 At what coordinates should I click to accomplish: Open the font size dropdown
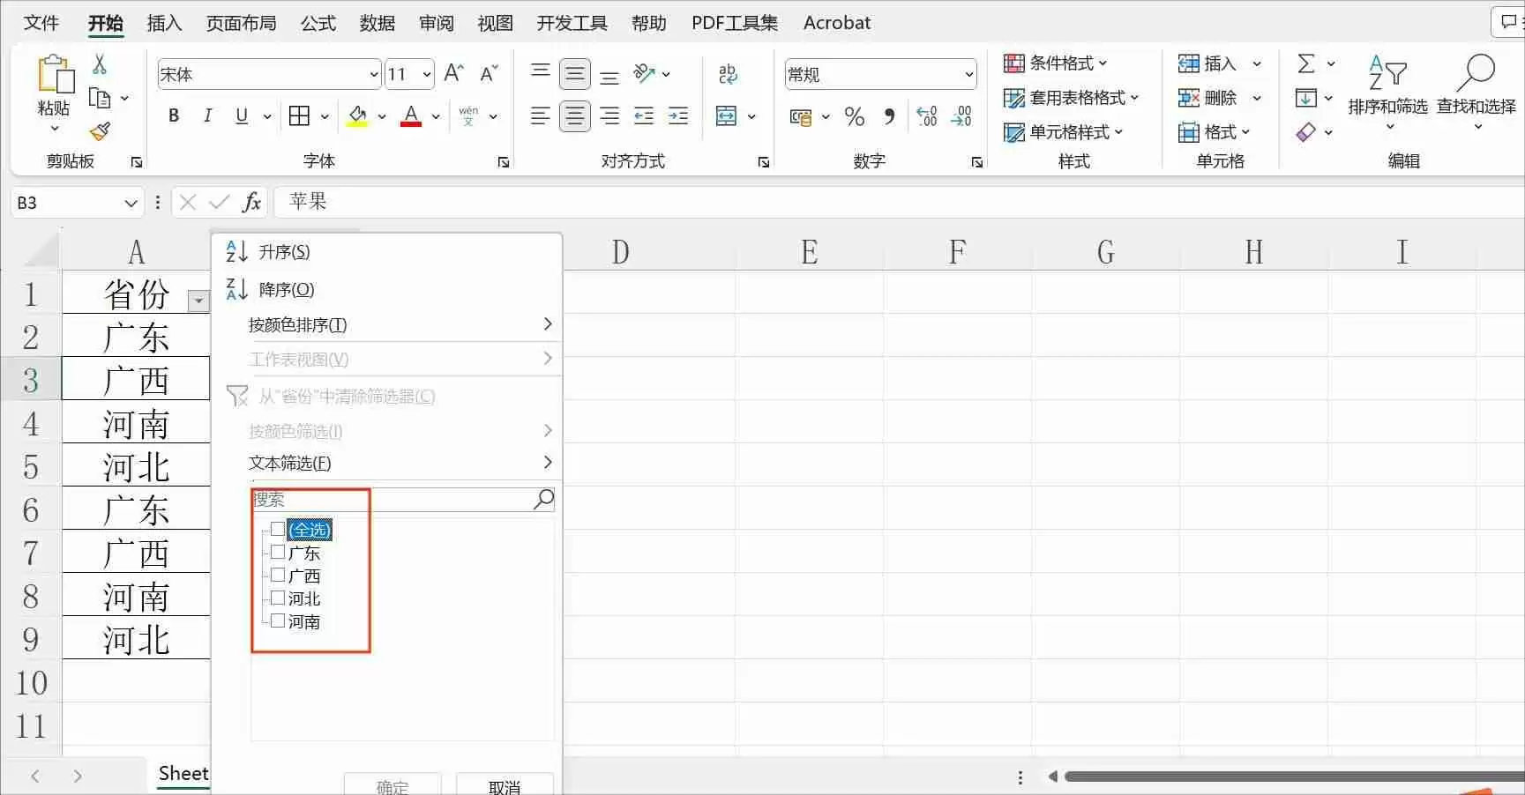427,74
